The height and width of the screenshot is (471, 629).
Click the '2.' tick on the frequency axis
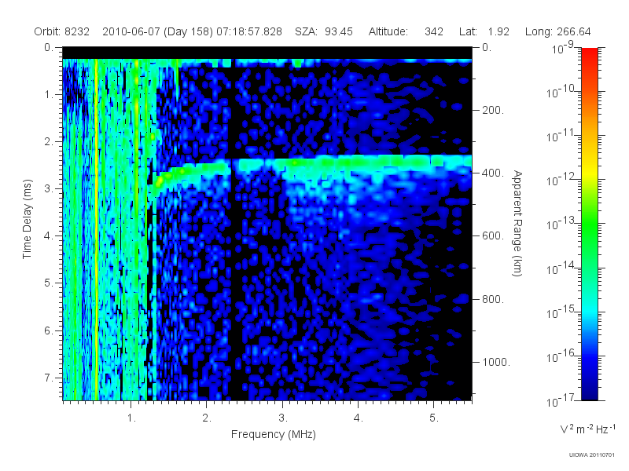tap(207, 418)
